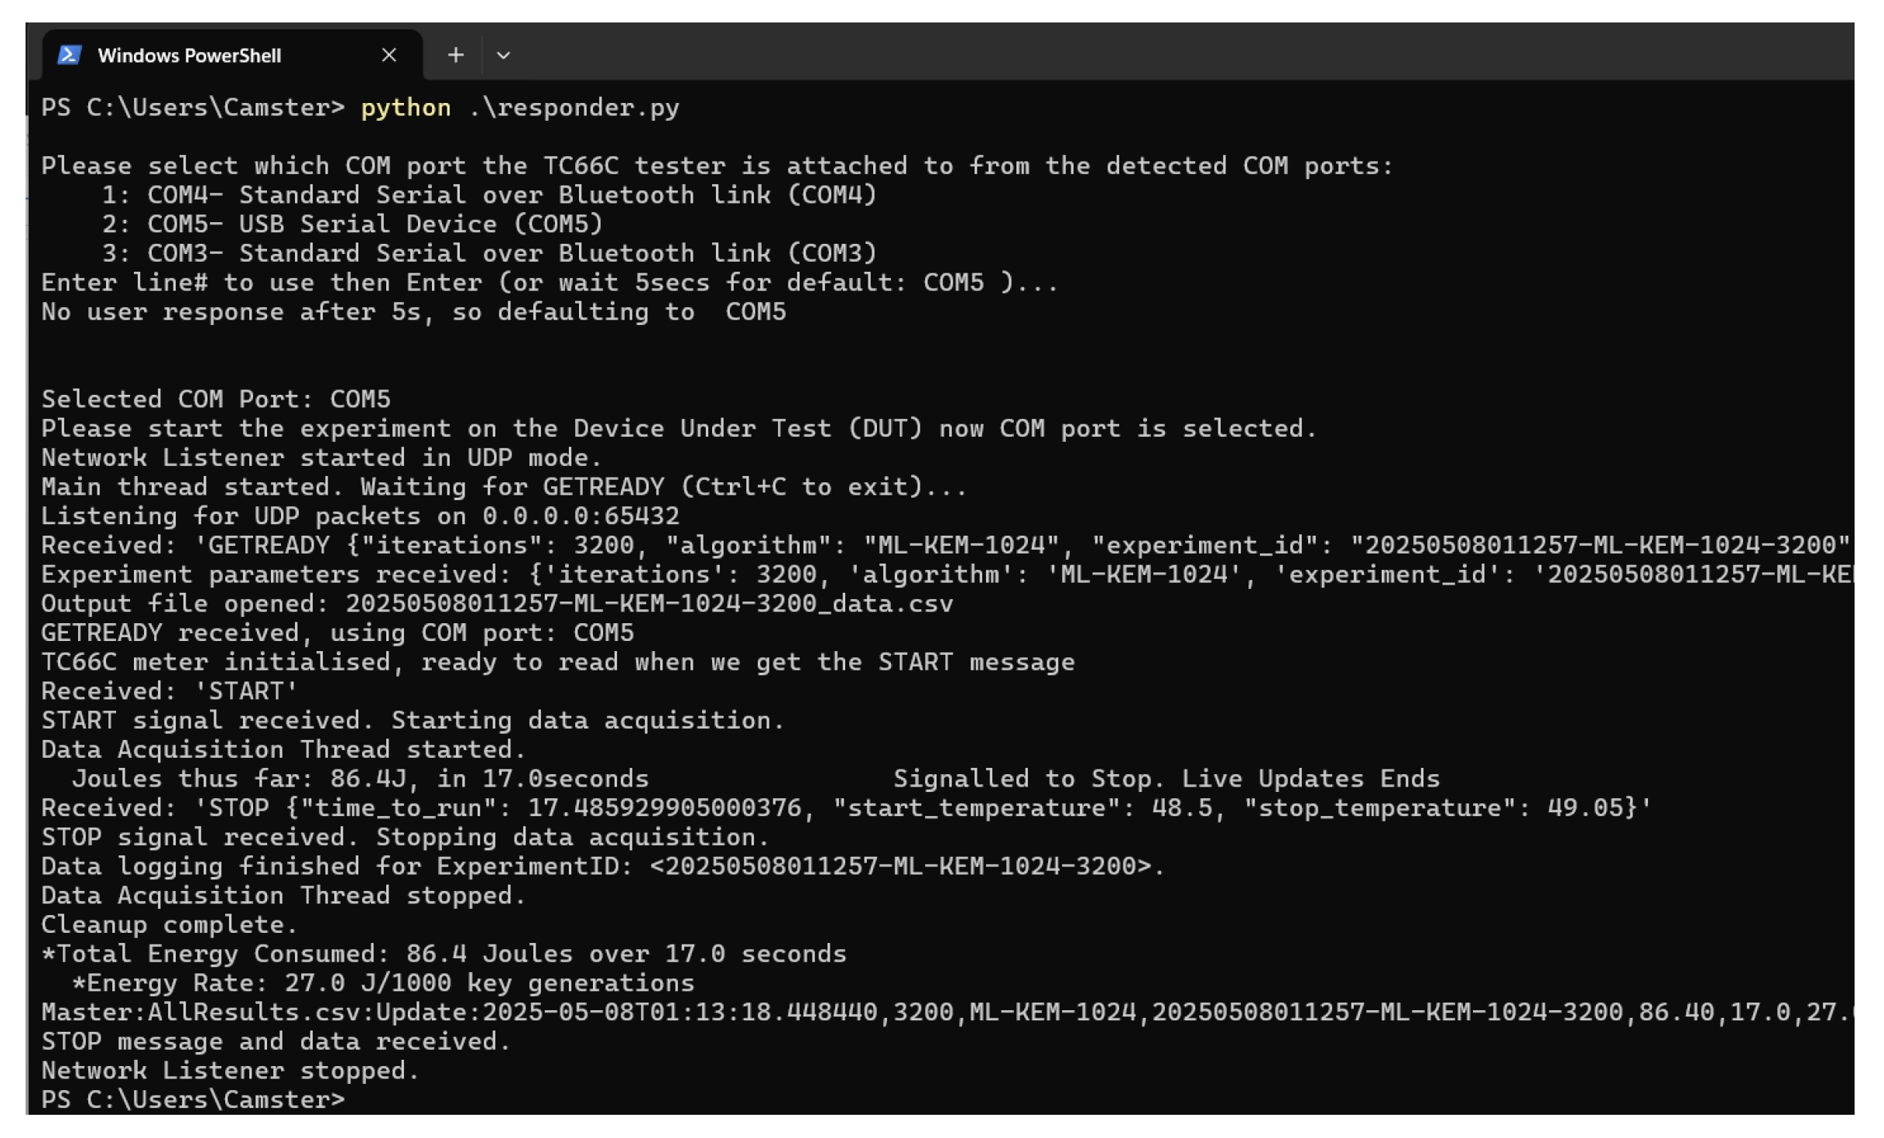Click the COM5 USB Serial Device line

353,224
